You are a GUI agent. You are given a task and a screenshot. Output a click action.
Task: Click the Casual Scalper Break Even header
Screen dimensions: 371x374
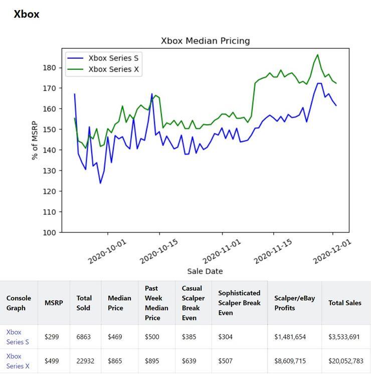click(x=193, y=303)
